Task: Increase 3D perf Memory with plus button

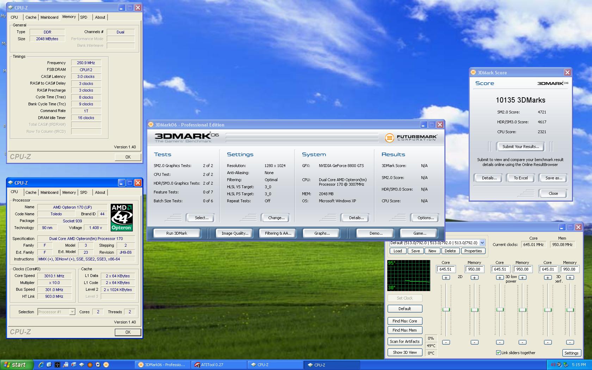Action: pyautogui.click(x=570, y=278)
